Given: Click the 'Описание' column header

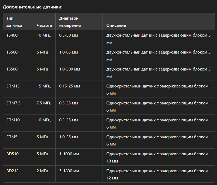Looking at the screenshot, I should (116, 25).
